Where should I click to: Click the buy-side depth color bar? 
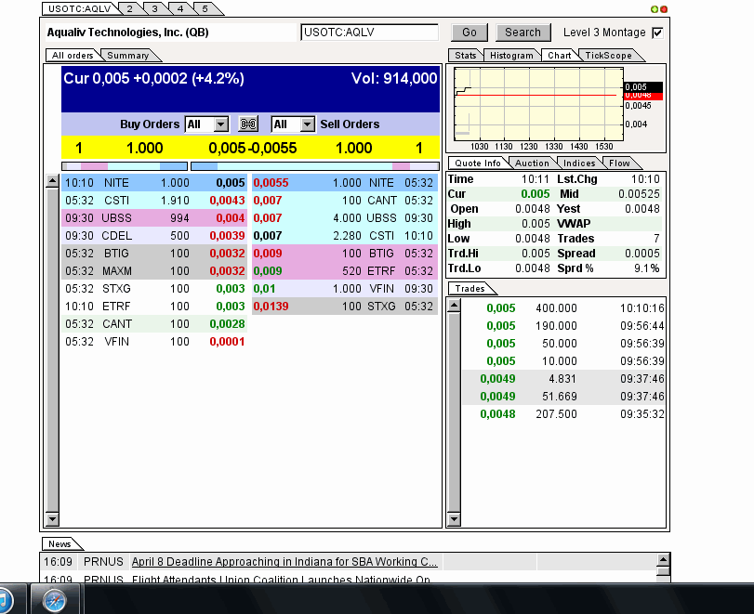[125, 166]
